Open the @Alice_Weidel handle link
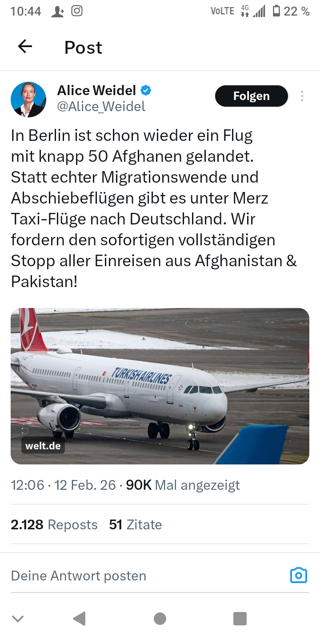The height and width of the screenshot is (640, 320). tap(101, 107)
